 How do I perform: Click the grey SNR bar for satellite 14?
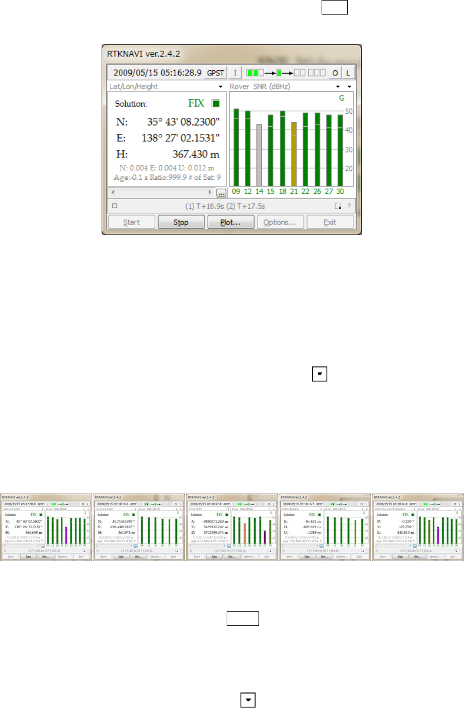pos(259,155)
